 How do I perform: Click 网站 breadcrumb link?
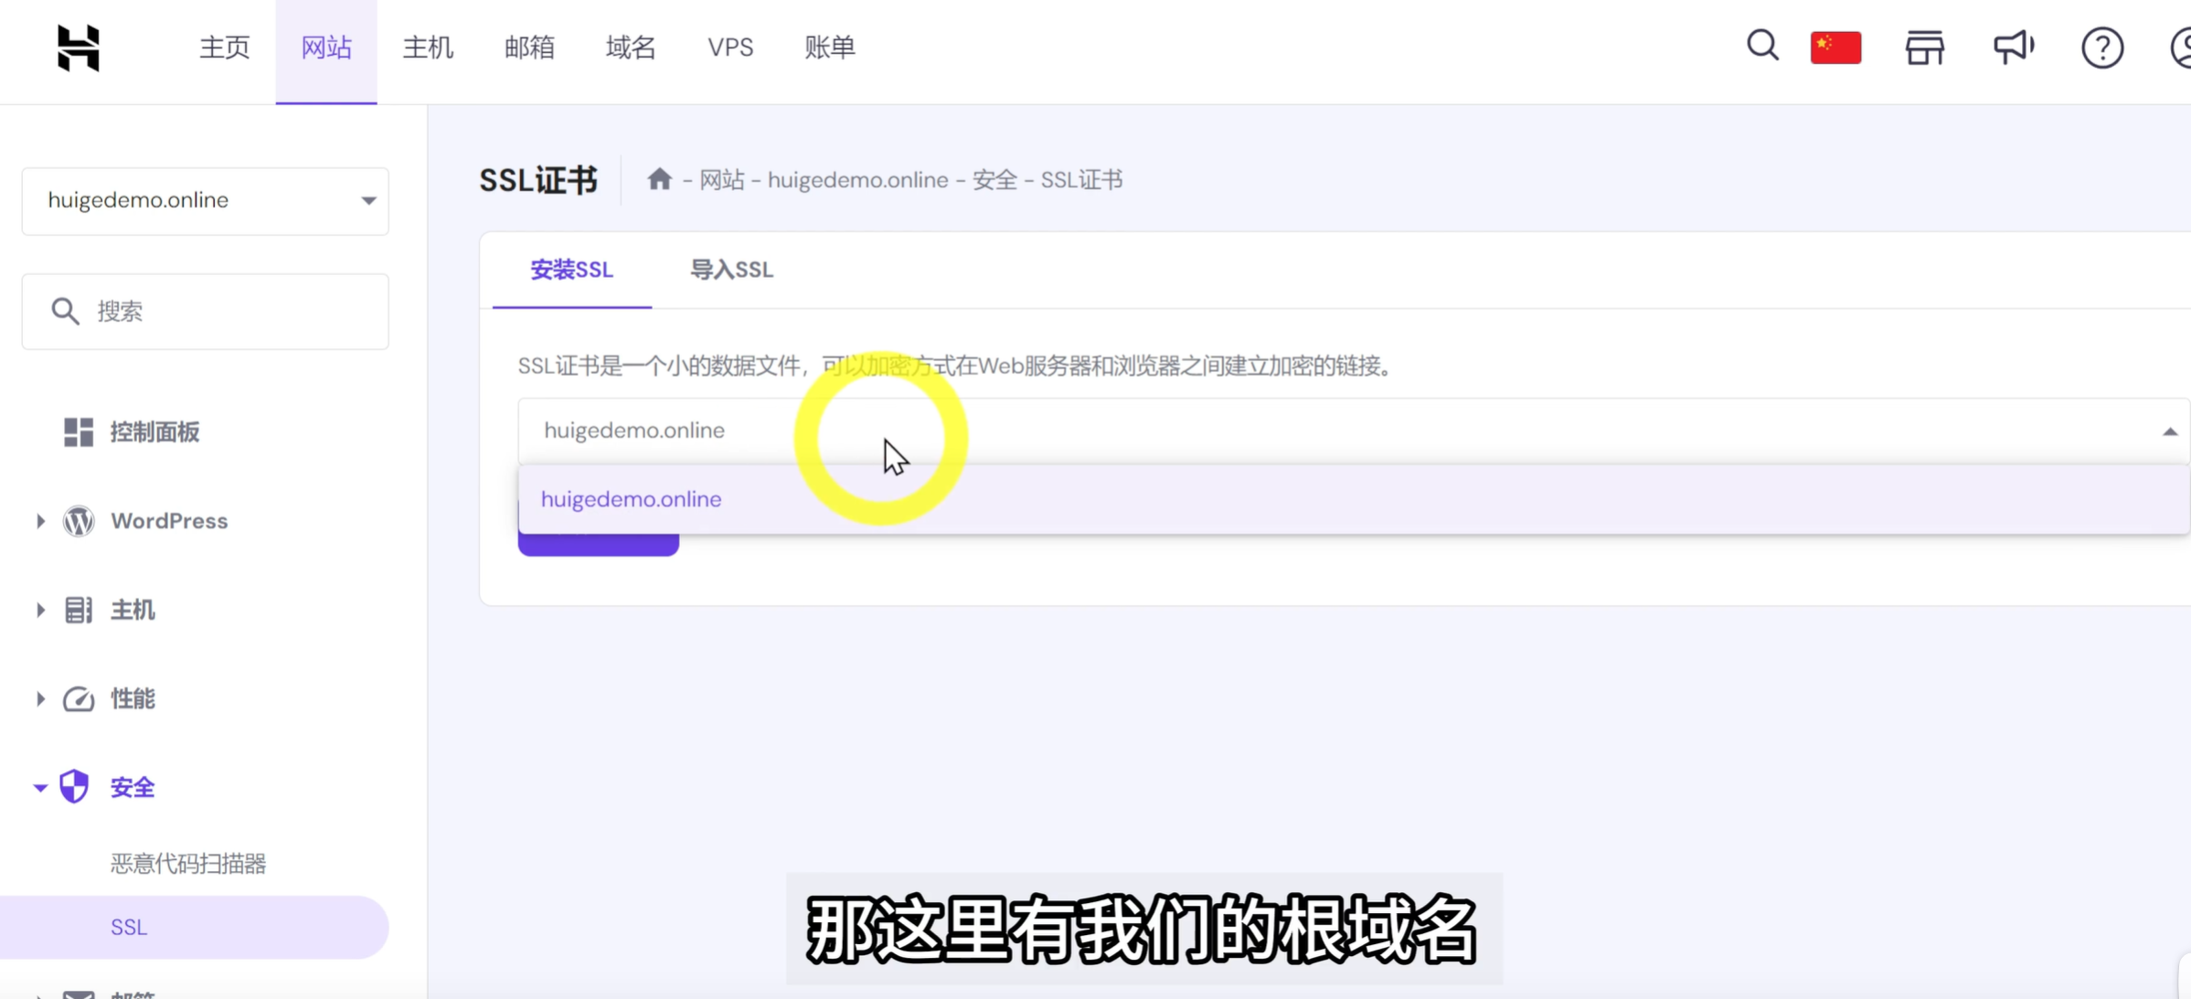click(x=722, y=179)
